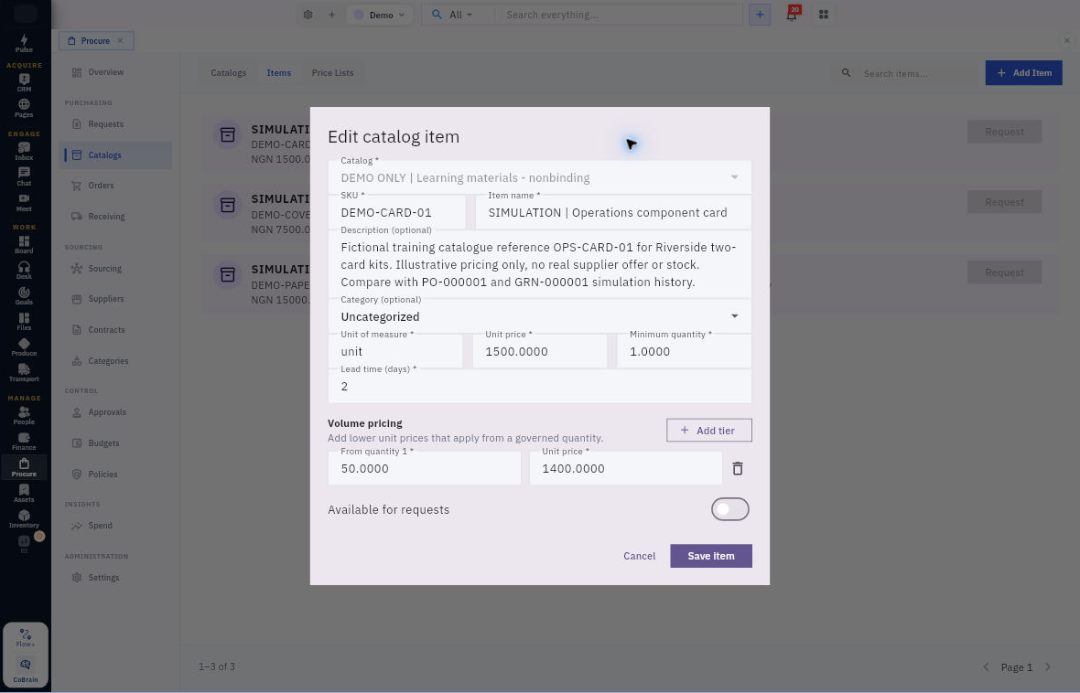Screen dimensions: 1080x693
Task: Click the top bar settings gear
Action: 308,15
